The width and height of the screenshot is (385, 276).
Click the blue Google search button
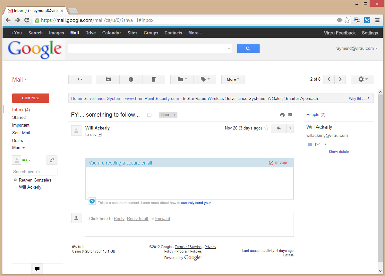(x=248, y=49)
